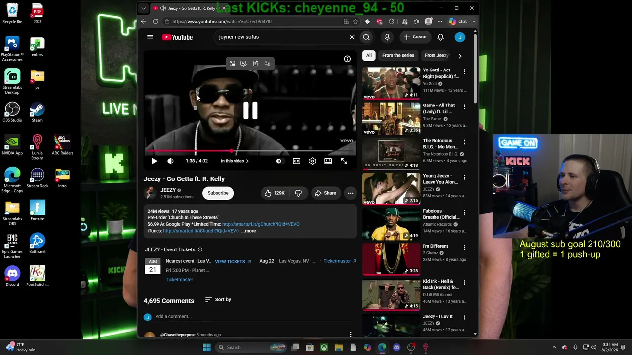
Task: Switch the player to theater mode
Action: point(328,161)
